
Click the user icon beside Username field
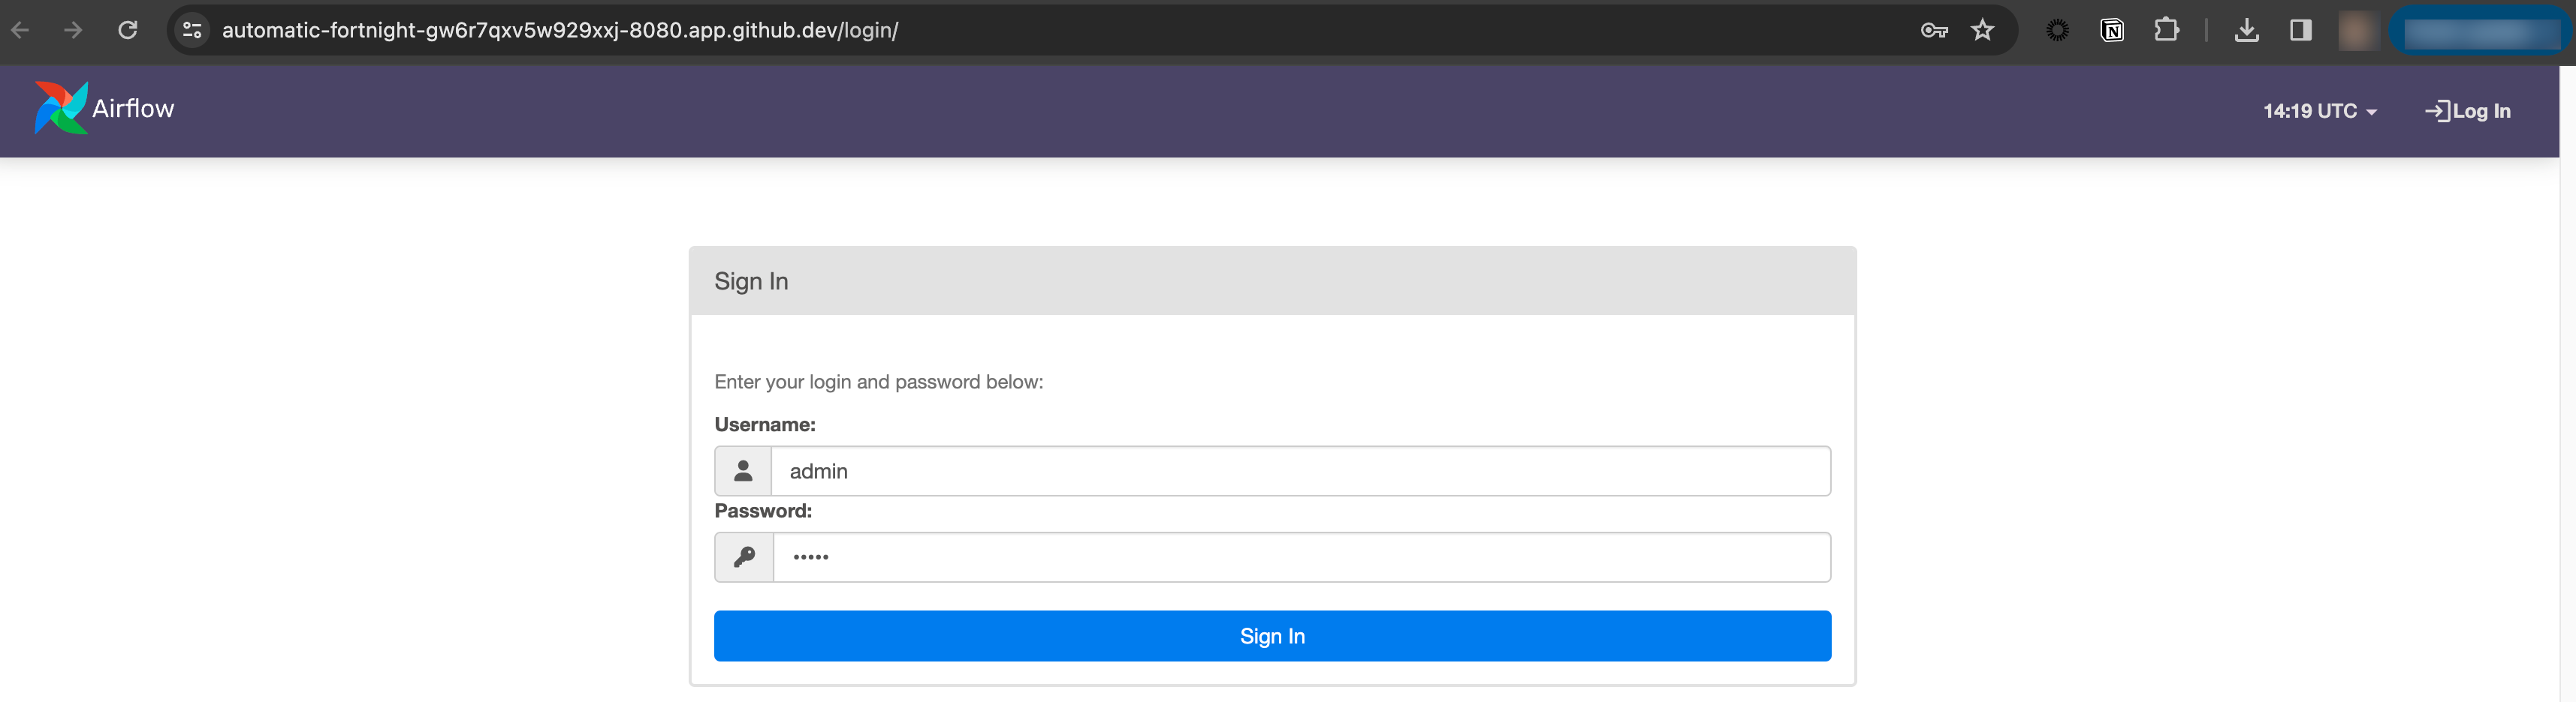[x=743, y=471]
